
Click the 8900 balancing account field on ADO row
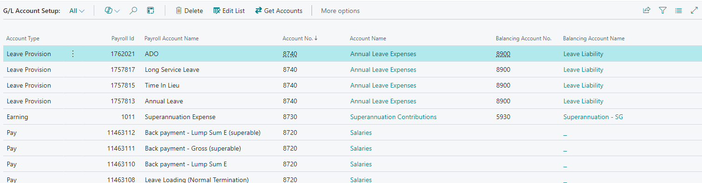coord(503,54)
